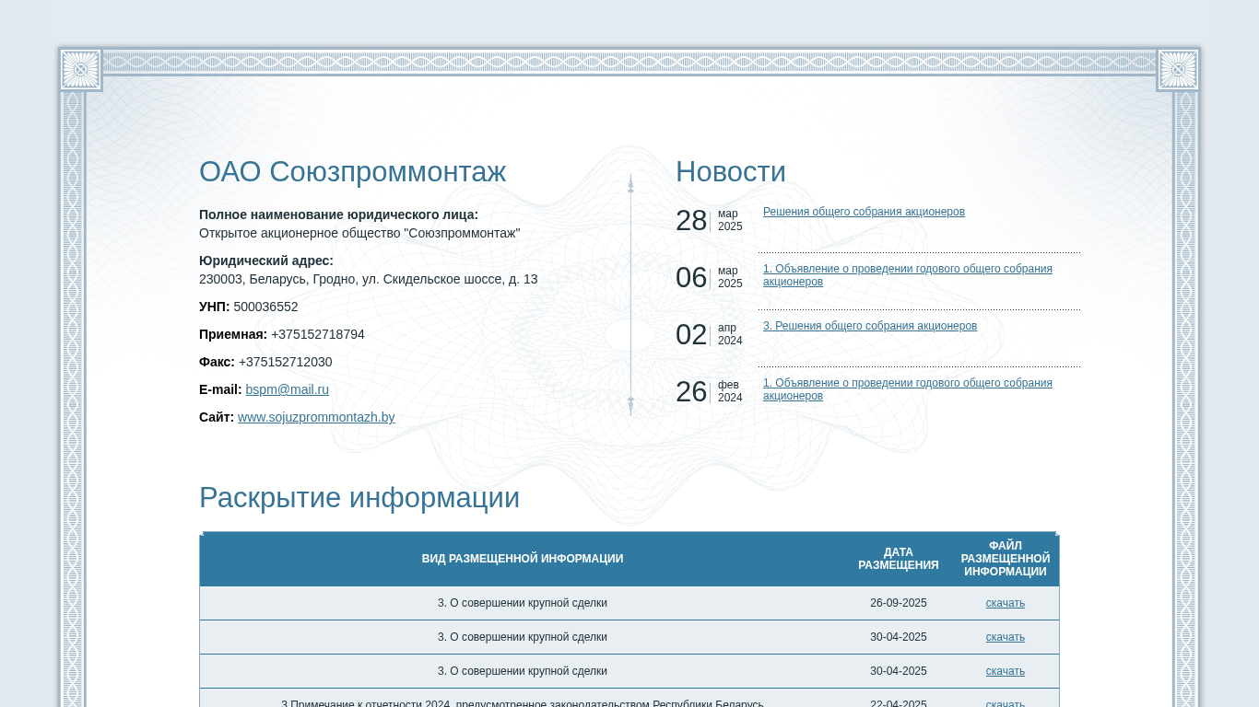Image resolution: width=1259 pixels, height=707 pixels.
Task: Click the reception phone +375152718794
Action: click(318, 334)
